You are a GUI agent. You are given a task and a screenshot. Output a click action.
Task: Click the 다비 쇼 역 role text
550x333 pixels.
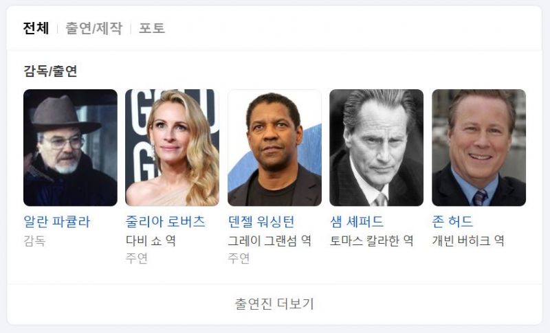[x=151, y=240]
